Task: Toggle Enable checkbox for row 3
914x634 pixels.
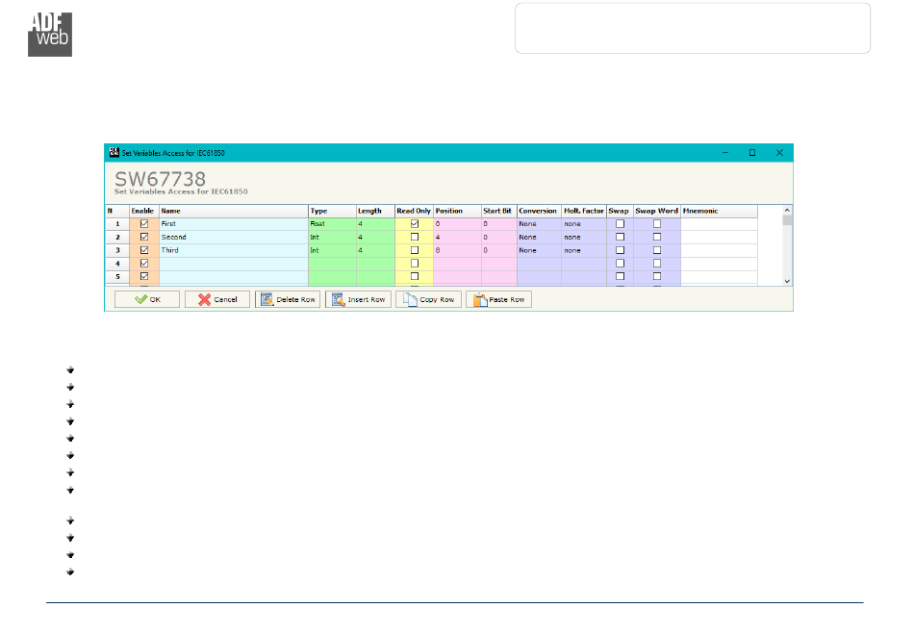Action: tap(144, 250)
